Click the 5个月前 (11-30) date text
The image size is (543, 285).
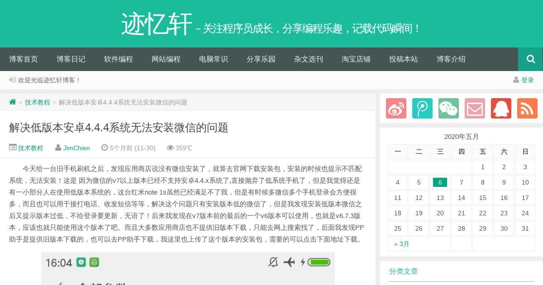(x=133, y=148)
